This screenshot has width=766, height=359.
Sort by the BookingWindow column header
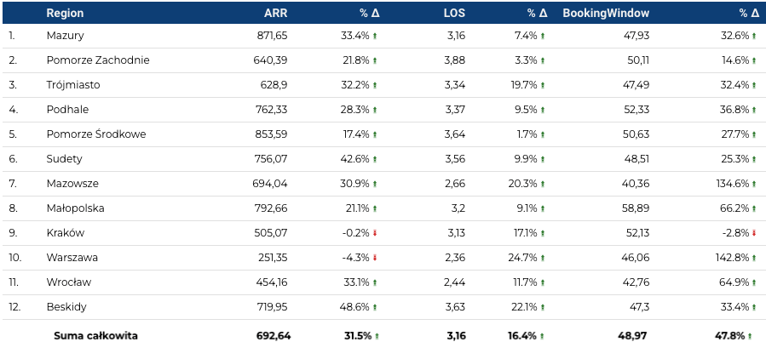click(x=606, y=13)
